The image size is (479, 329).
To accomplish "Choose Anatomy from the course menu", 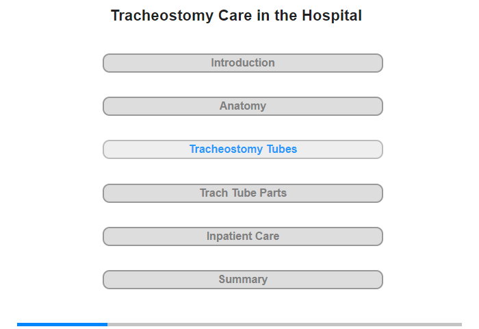I will tap(243, 106).
